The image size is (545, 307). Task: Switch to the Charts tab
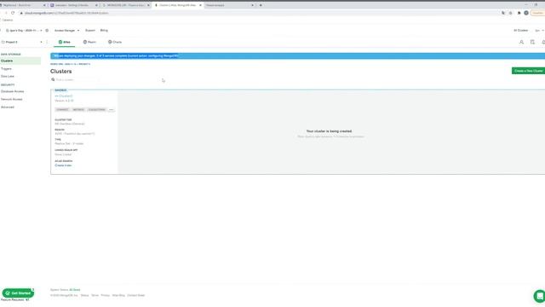115,42
